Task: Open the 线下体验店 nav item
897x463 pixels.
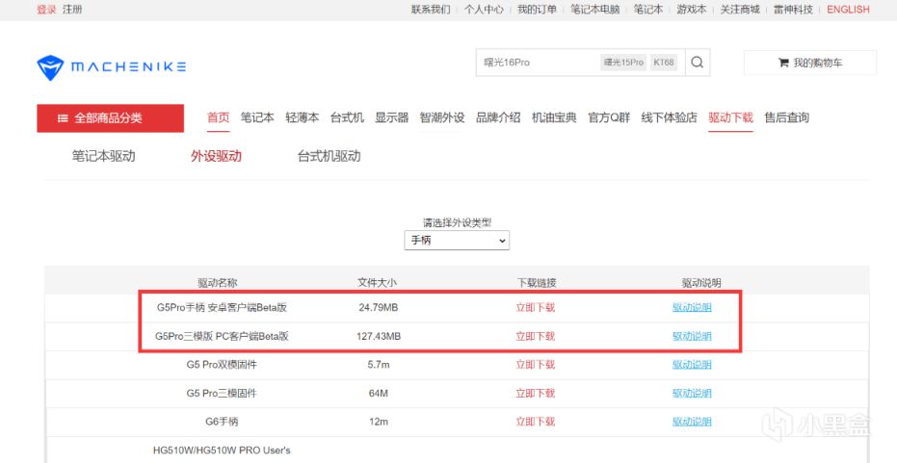Action: click(x=670, y=117)
